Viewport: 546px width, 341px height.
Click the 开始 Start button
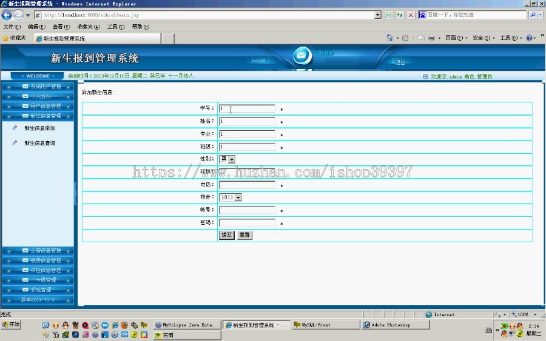tap(11, 324)
